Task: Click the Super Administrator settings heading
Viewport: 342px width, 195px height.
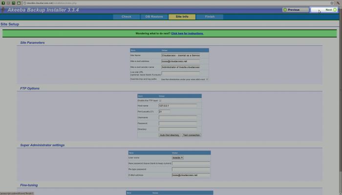Action: tap(43, 145)
